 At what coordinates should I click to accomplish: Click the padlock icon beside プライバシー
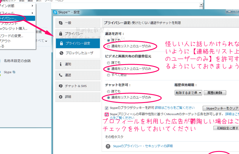click(x=61, y=34)
